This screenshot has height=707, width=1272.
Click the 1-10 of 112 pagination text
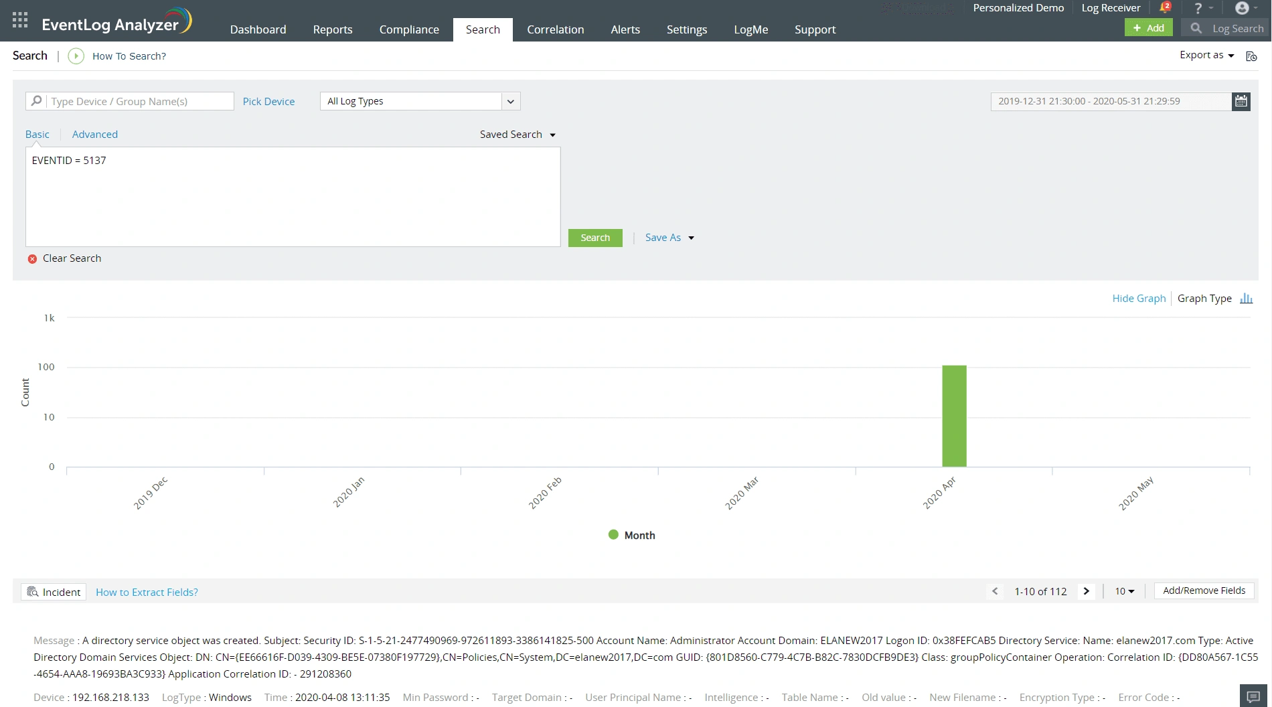tap(1040, 592)
